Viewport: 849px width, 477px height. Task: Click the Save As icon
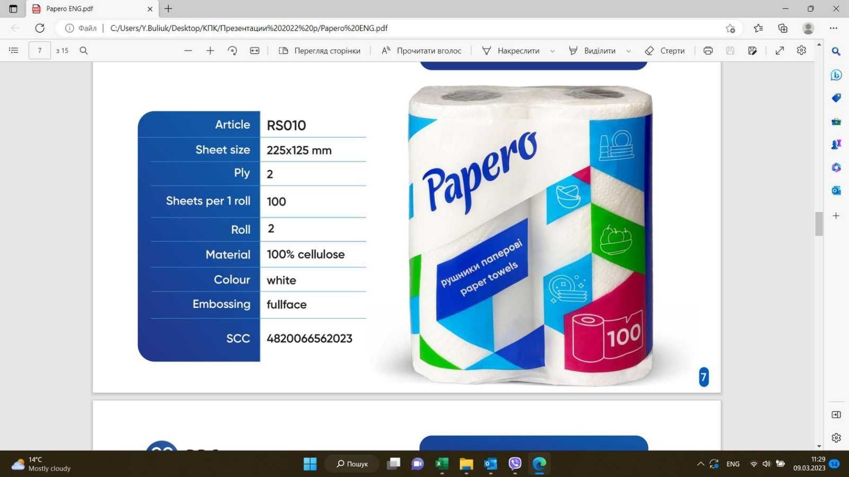752,50
